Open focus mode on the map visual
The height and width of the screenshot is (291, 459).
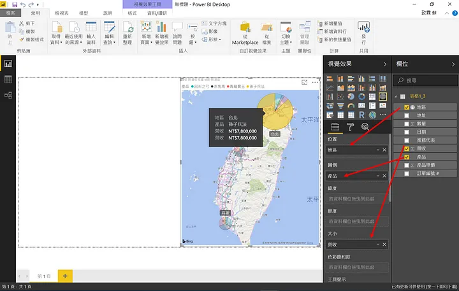(305, 82)
